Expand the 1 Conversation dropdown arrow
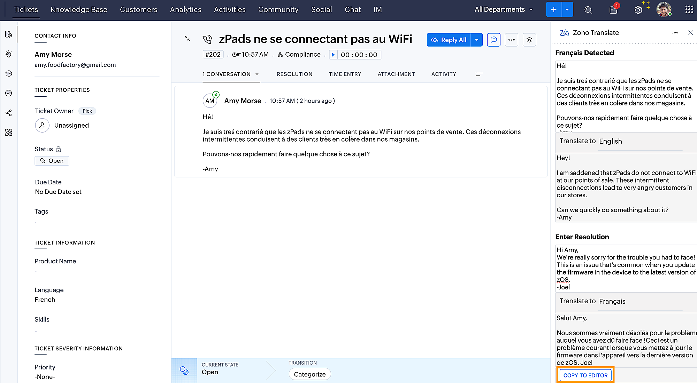This screenshot has height=383, width=697. click(x=257, y=74)
